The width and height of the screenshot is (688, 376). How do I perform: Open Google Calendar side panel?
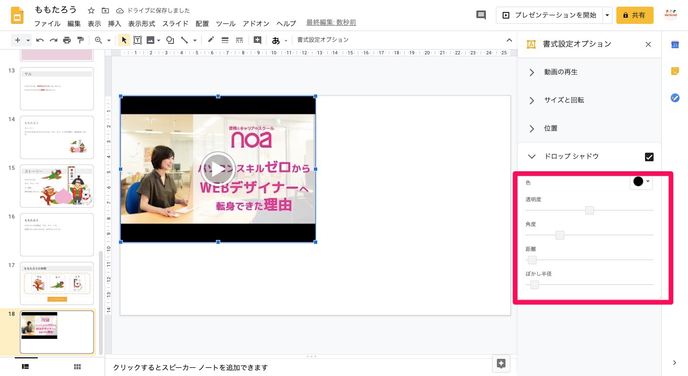coord(675,44)
